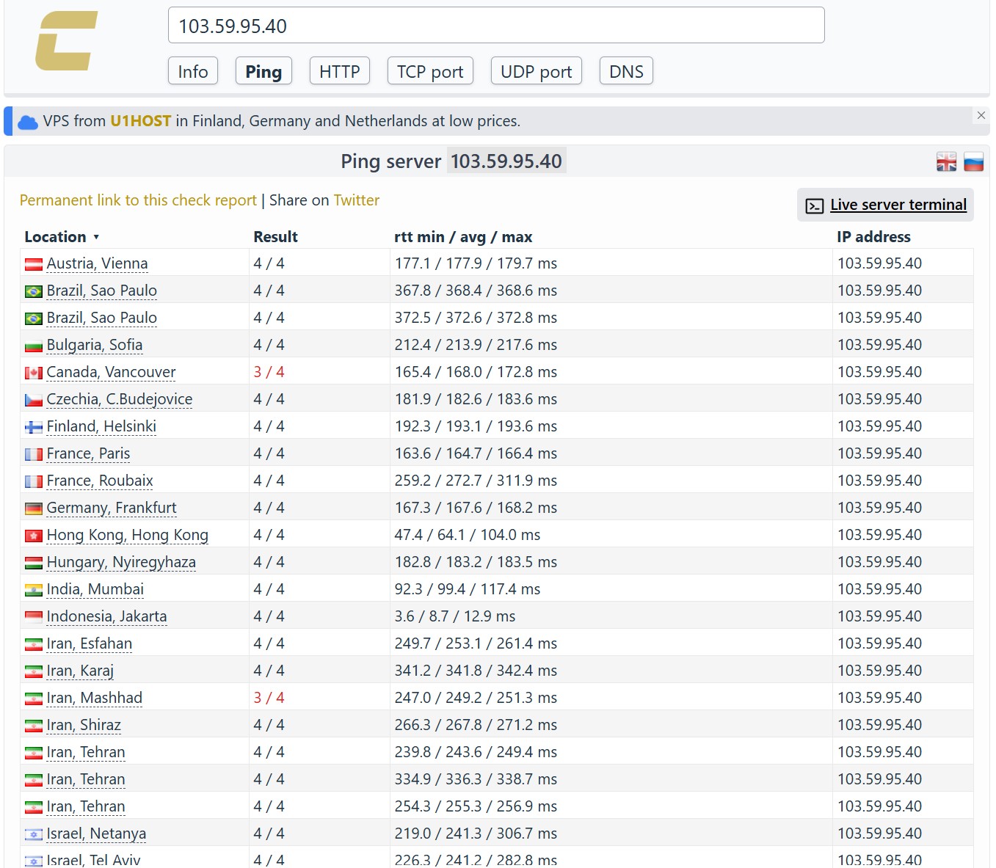Open the Iran, Esfahan location link
This screenshot has height=868, width=996.
pyautogui.click(x=90, y=643)
